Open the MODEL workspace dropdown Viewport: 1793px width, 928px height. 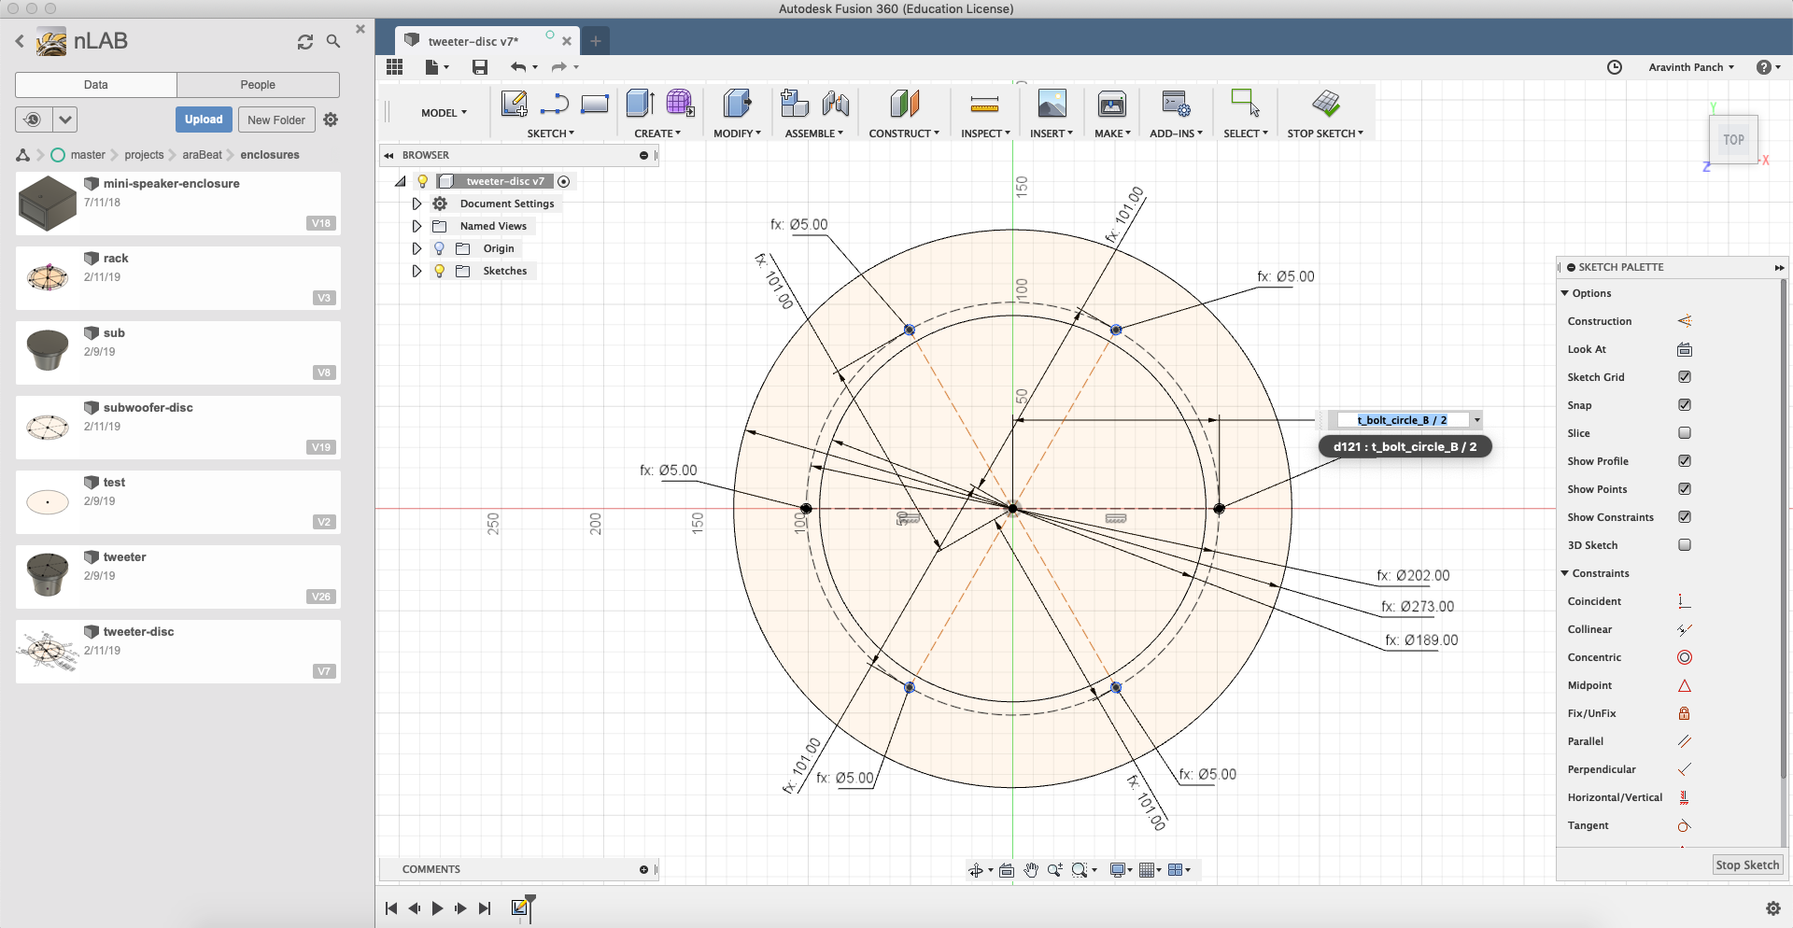pyautogui.click(x=444, y=113)
